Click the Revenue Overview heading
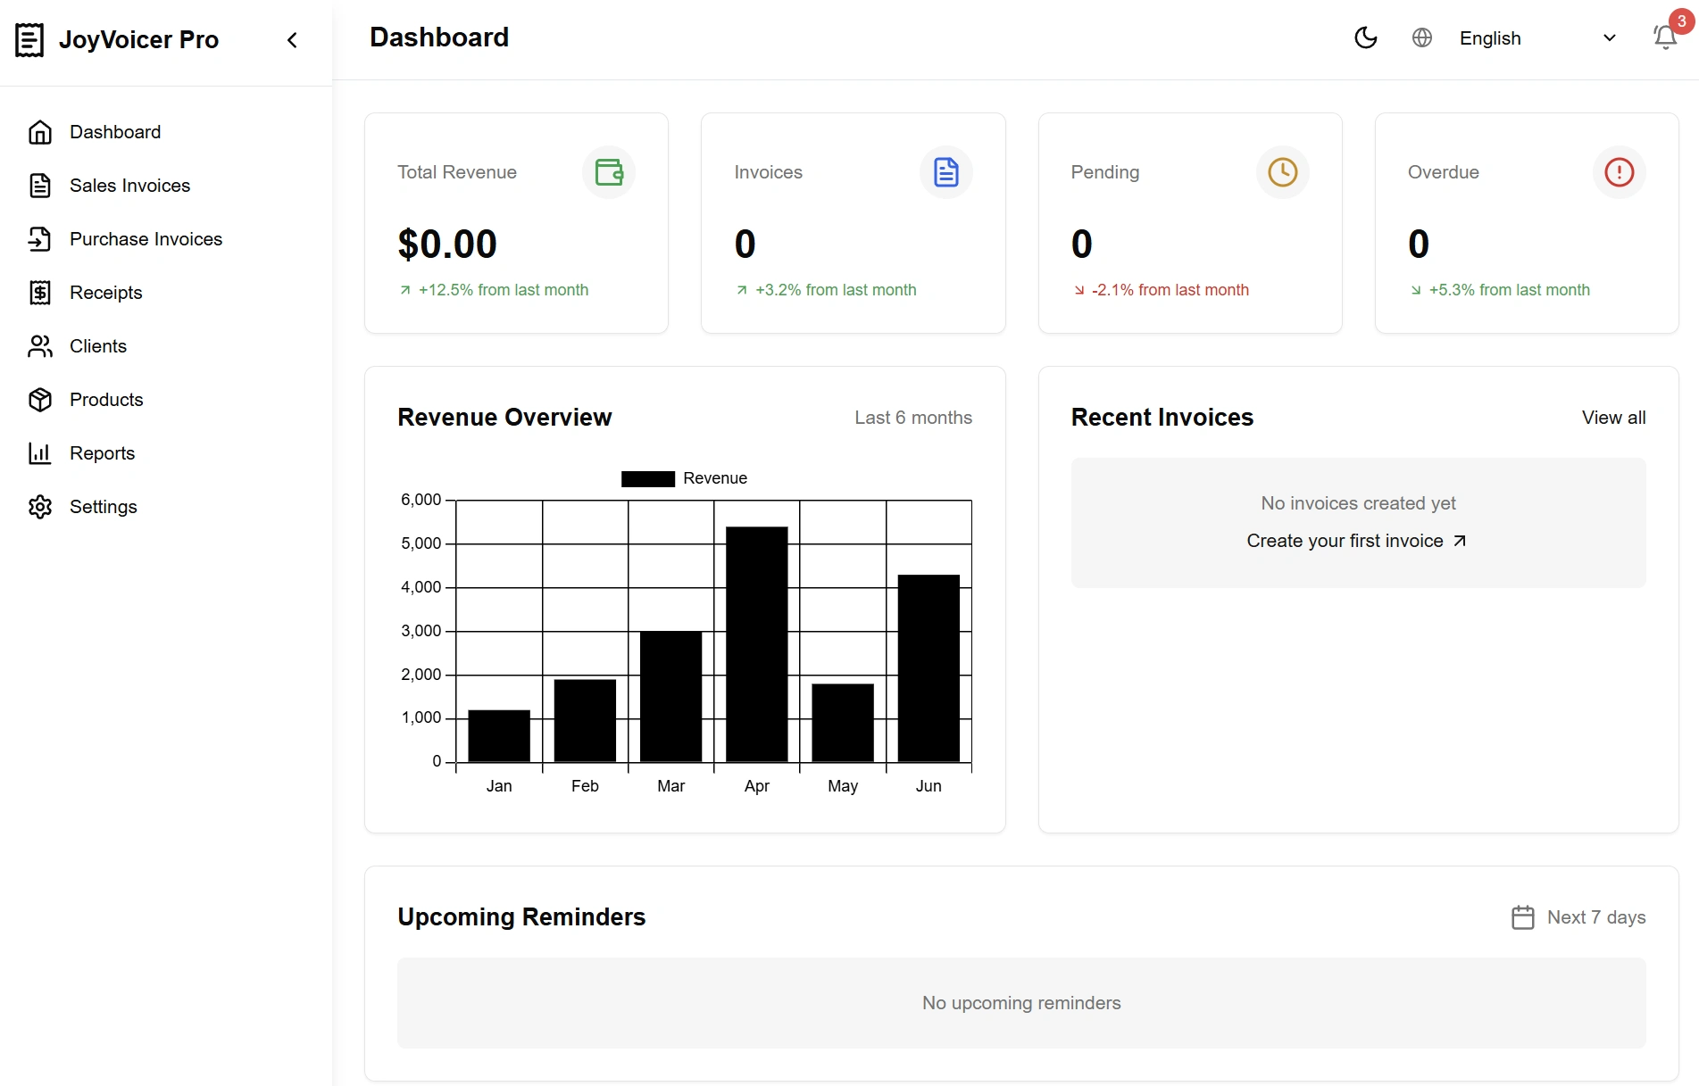The height and width of the screenshot is (1086, 1699). pos(504,418)
